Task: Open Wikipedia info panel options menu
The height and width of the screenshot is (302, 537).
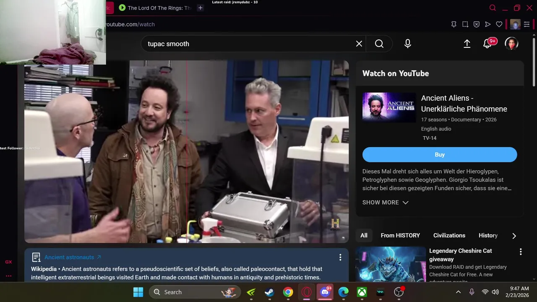Action: point(340,257)
